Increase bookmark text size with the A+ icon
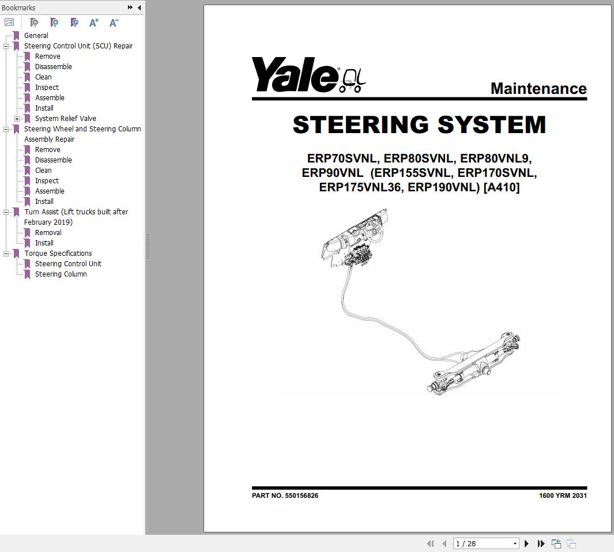The image size is (614, 552). 93,22
